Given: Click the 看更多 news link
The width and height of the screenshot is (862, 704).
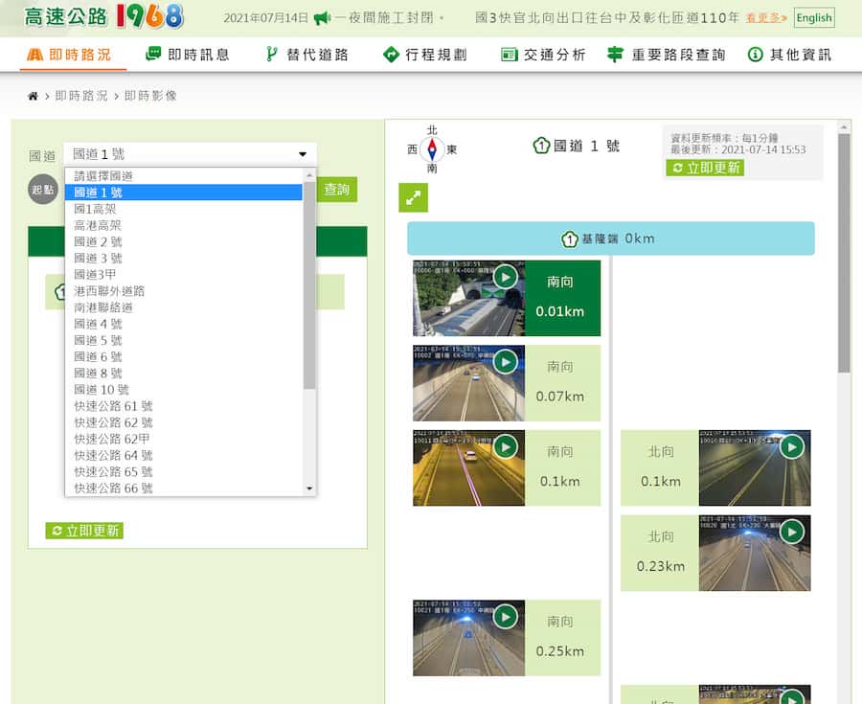Looking at the screenshot, I should click(x=766, y=18).
